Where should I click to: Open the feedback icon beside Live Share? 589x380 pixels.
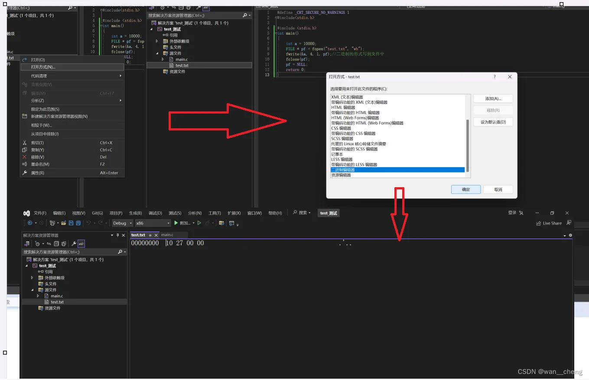coord(569,223)
